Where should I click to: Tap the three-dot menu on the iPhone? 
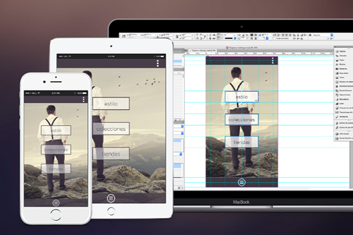click(x=84, y=100)
